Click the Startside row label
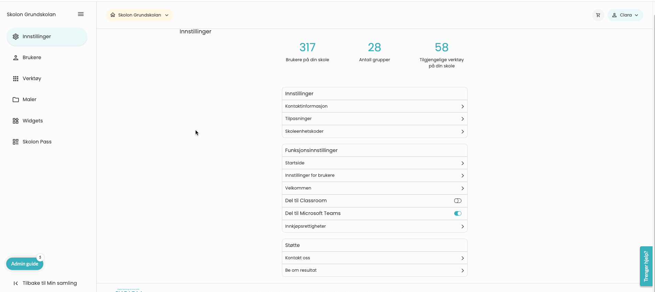The height and width of the screenshot is (292, 655). (x=295, y=163)
